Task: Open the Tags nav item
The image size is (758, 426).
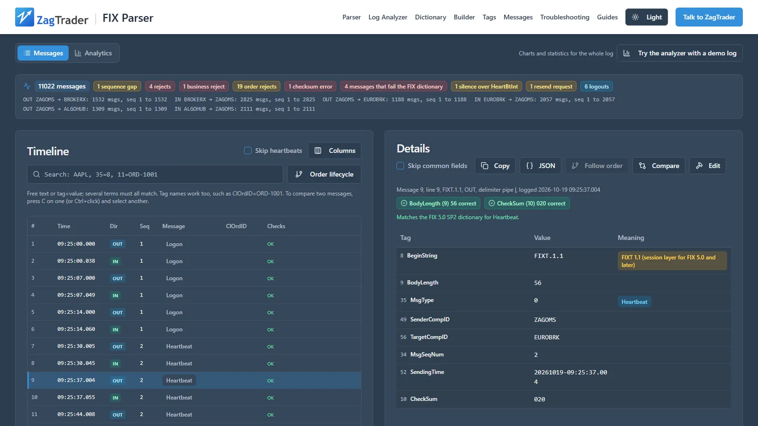Action: coord(489,17)
